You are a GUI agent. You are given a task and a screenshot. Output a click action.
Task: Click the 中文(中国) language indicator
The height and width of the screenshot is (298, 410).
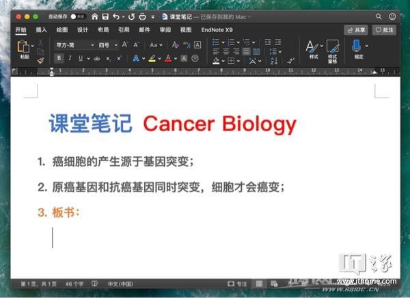[x=120, y=284]
